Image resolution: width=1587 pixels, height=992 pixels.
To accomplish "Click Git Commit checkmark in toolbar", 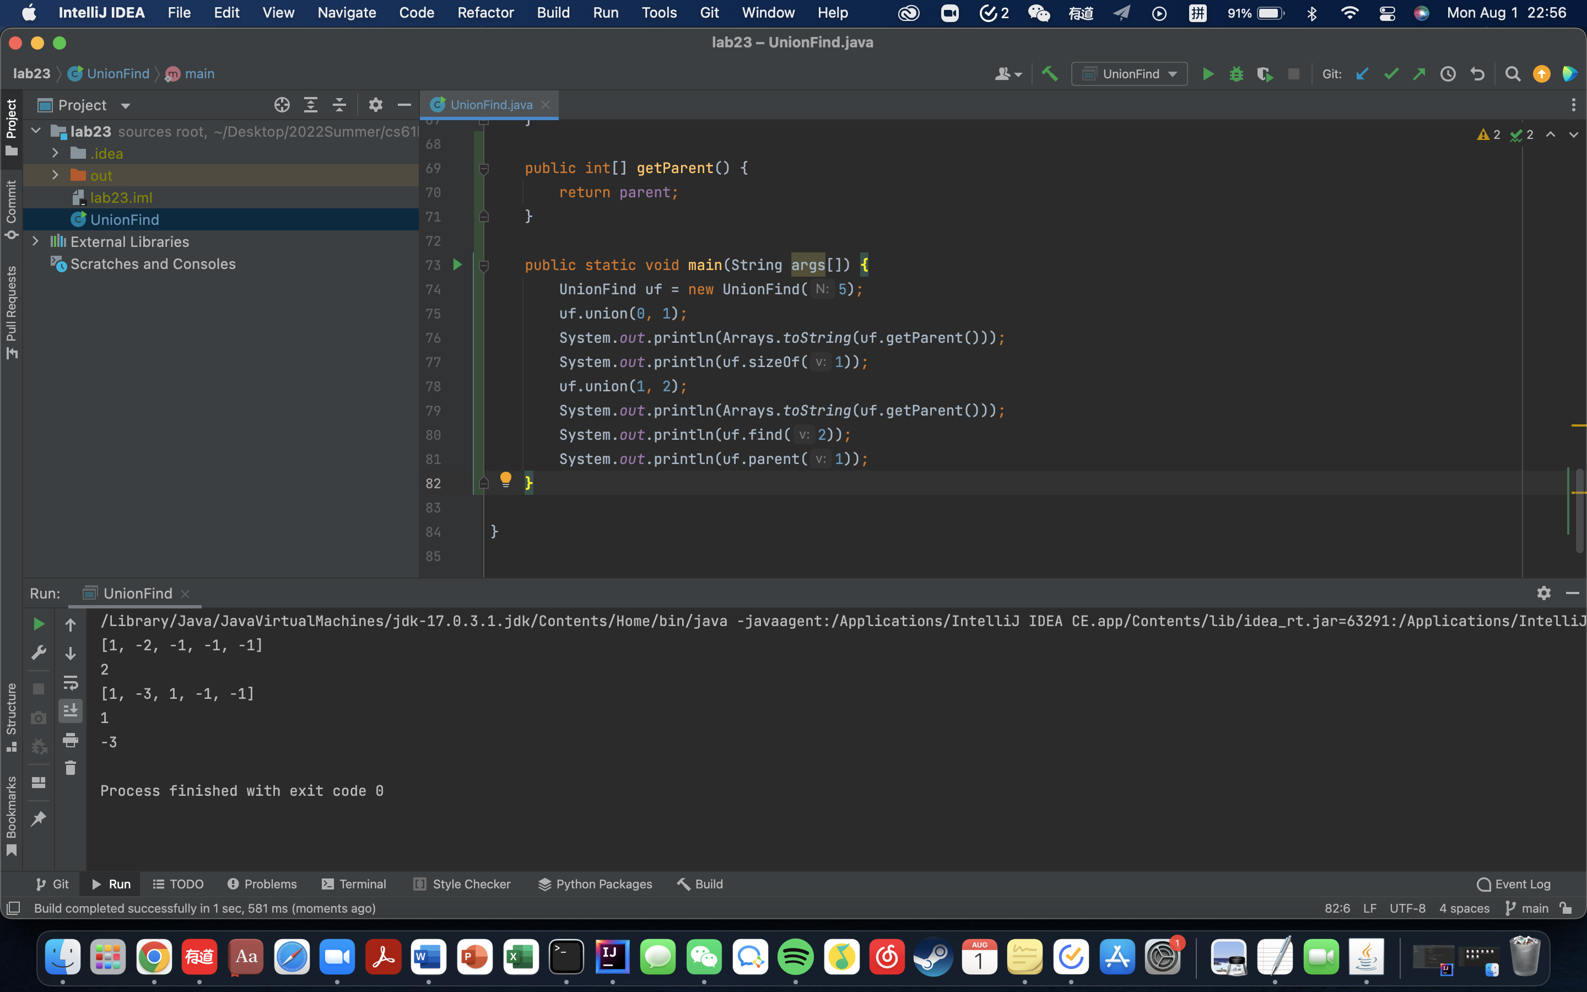I will (1391, 73).
